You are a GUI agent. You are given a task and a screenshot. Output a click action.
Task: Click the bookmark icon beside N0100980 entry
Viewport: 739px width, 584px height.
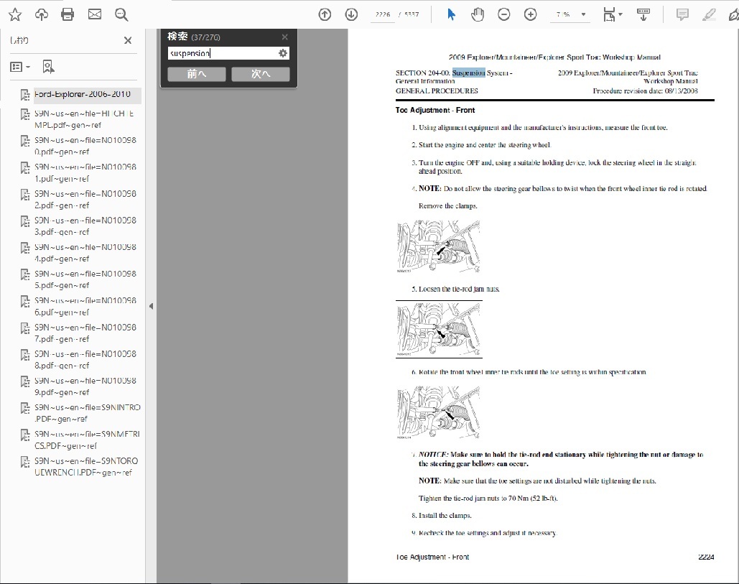click(25, 141)
